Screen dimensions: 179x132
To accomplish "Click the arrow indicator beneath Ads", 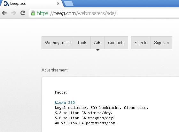I will (98, 50).
